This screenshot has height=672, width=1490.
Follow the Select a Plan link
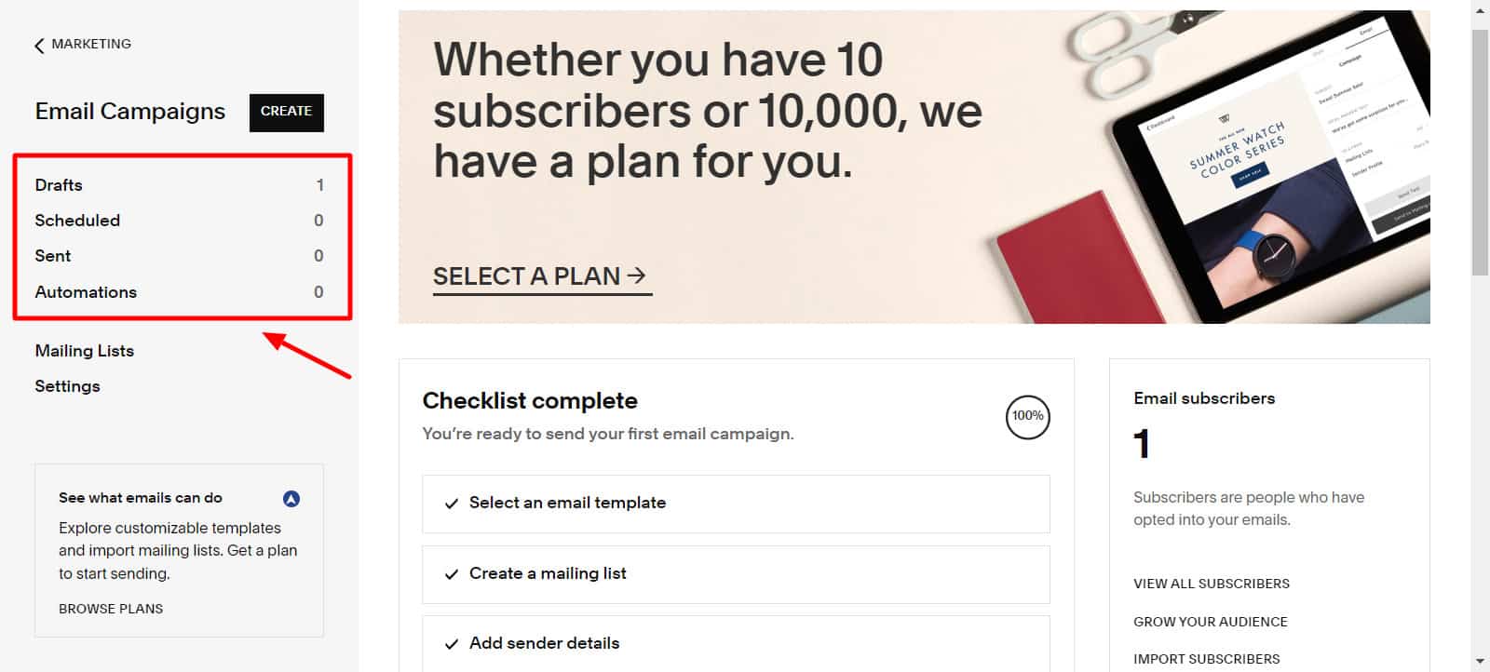point(539,276)
